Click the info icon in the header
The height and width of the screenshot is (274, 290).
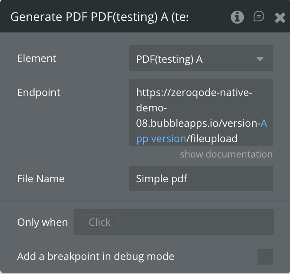click(x=237, y=17)
